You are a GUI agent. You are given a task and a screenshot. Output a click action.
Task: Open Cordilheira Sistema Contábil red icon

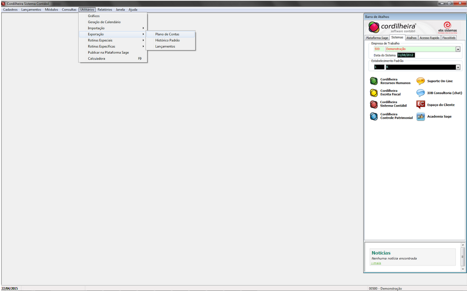pyautogui.click(x=374, y=104)
